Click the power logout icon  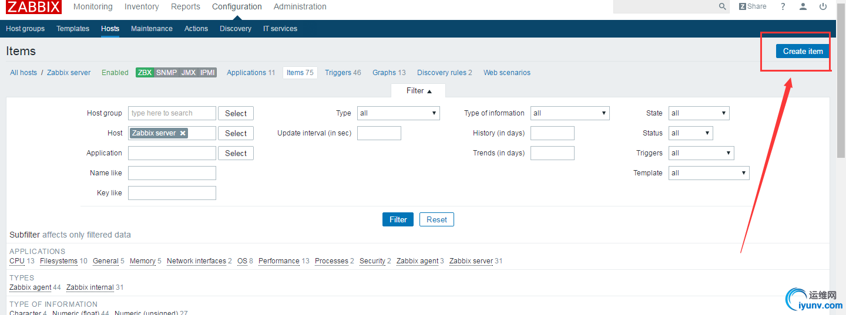(823, 6)
